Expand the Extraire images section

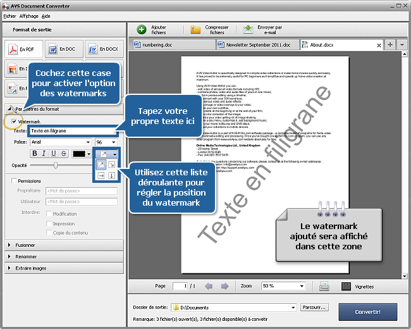click(64, 268)
